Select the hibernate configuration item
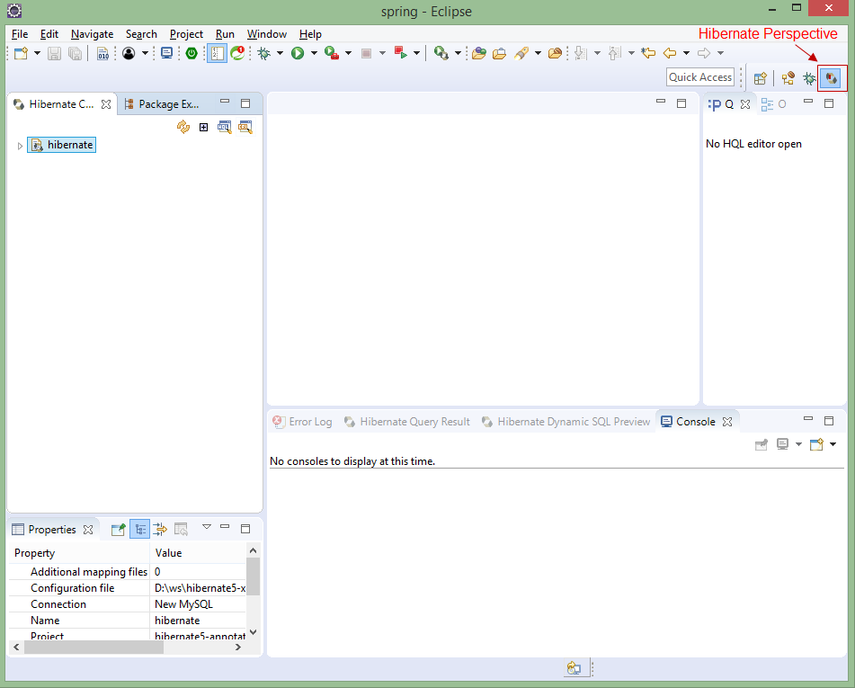This screenshot has height=688, width=855. point(62,145)
